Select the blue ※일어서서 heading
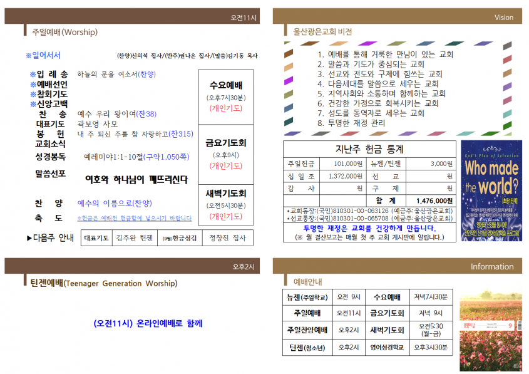 click(43, 55)
